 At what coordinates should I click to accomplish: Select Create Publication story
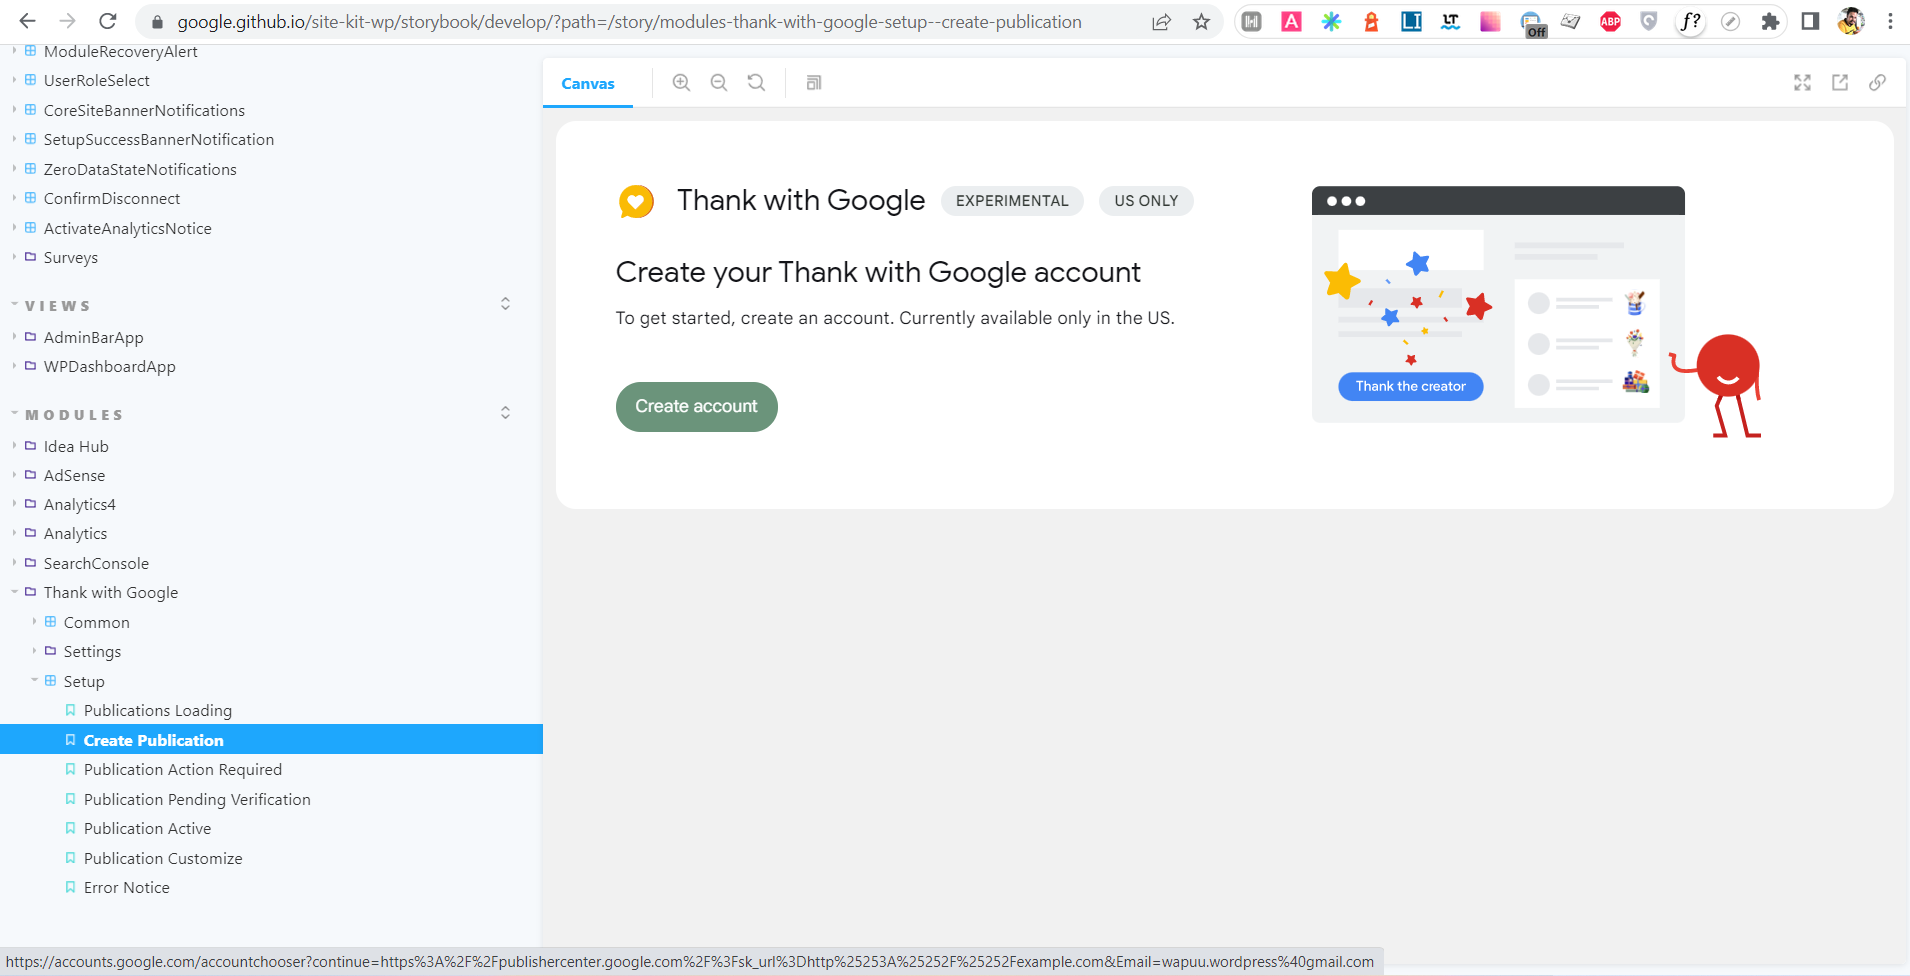coord(154,740)
